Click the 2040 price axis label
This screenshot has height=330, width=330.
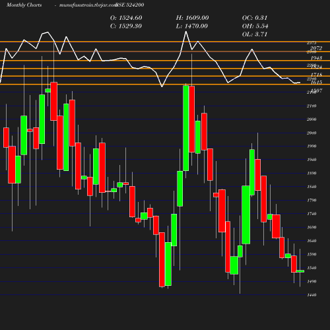(312, 133)
